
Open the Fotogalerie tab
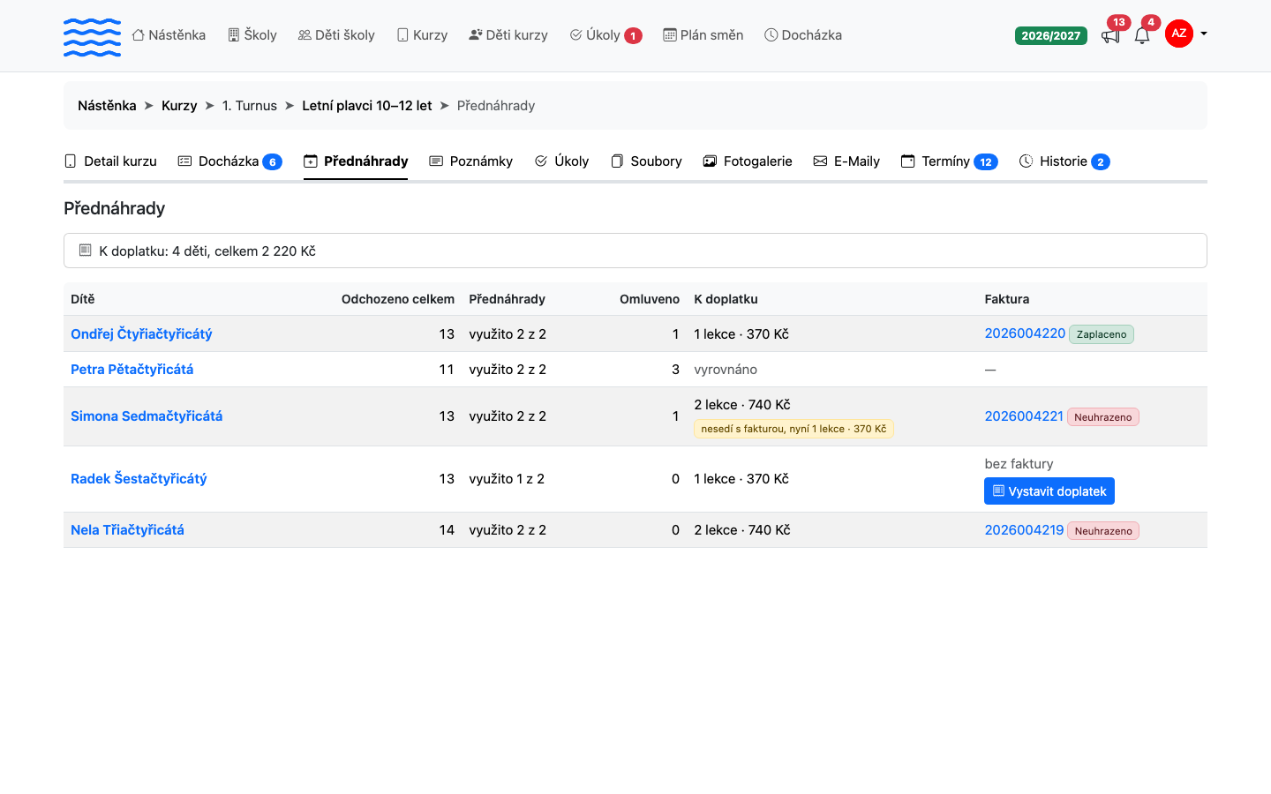coord(748,161)
